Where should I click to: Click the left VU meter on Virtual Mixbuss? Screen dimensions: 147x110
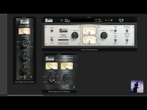point(52,66)
